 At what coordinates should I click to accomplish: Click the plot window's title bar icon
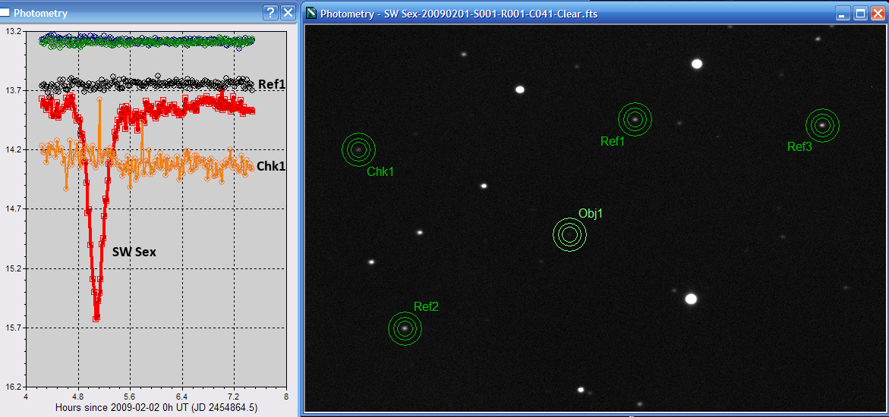point(5,13)
